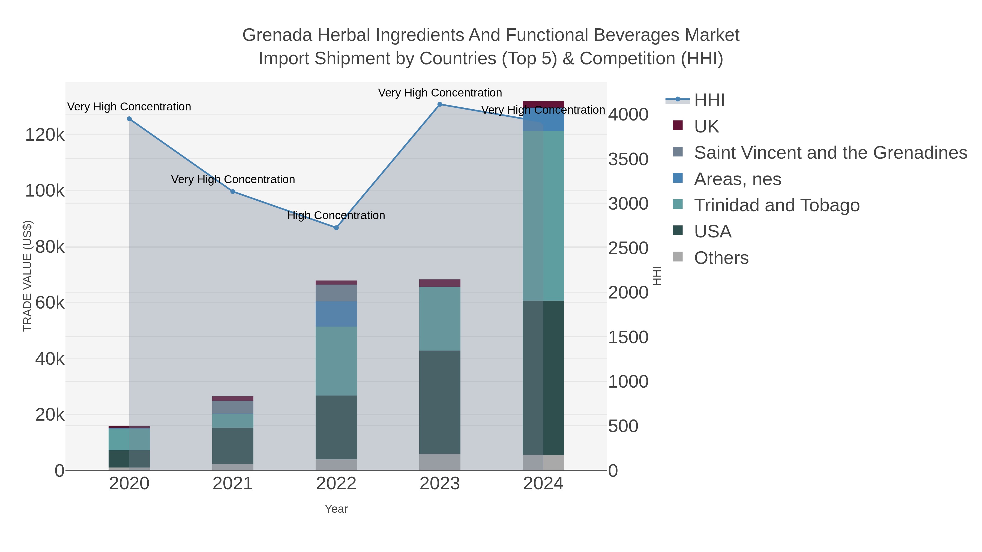Click the 2022 Areas, nes bar segment
The width and height of the screenshot is (982, 552).
336,314
